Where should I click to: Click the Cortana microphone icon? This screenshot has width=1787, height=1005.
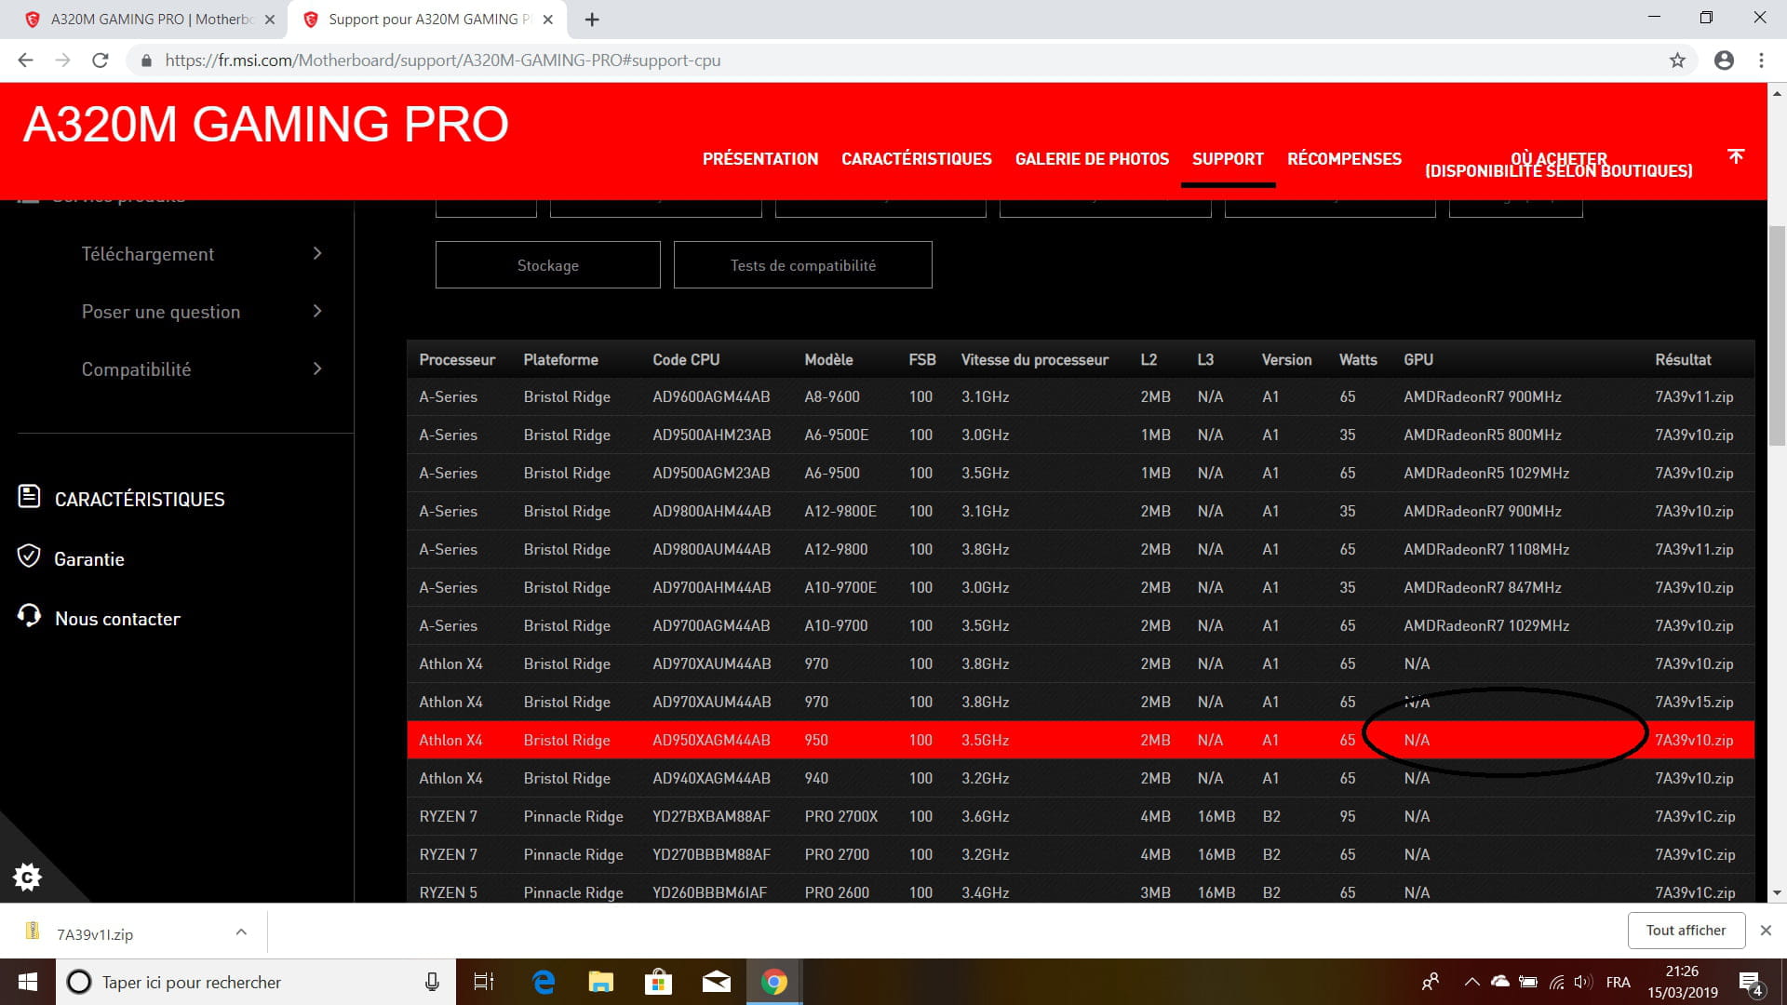[x=432, y=982]
